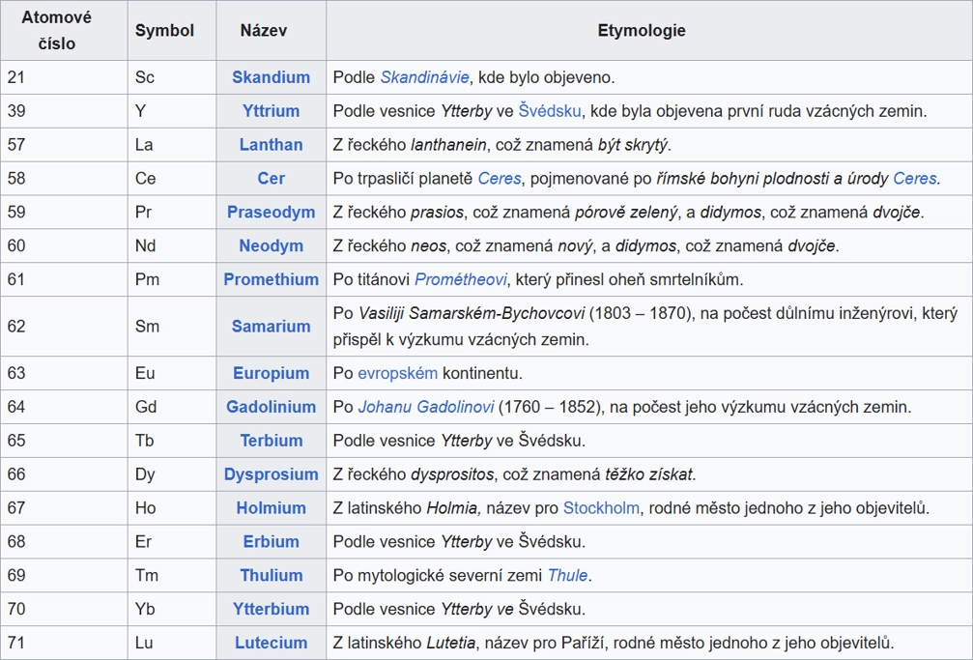Follow the evropském link
Screen dimensions: 973x660
[397, 373]
